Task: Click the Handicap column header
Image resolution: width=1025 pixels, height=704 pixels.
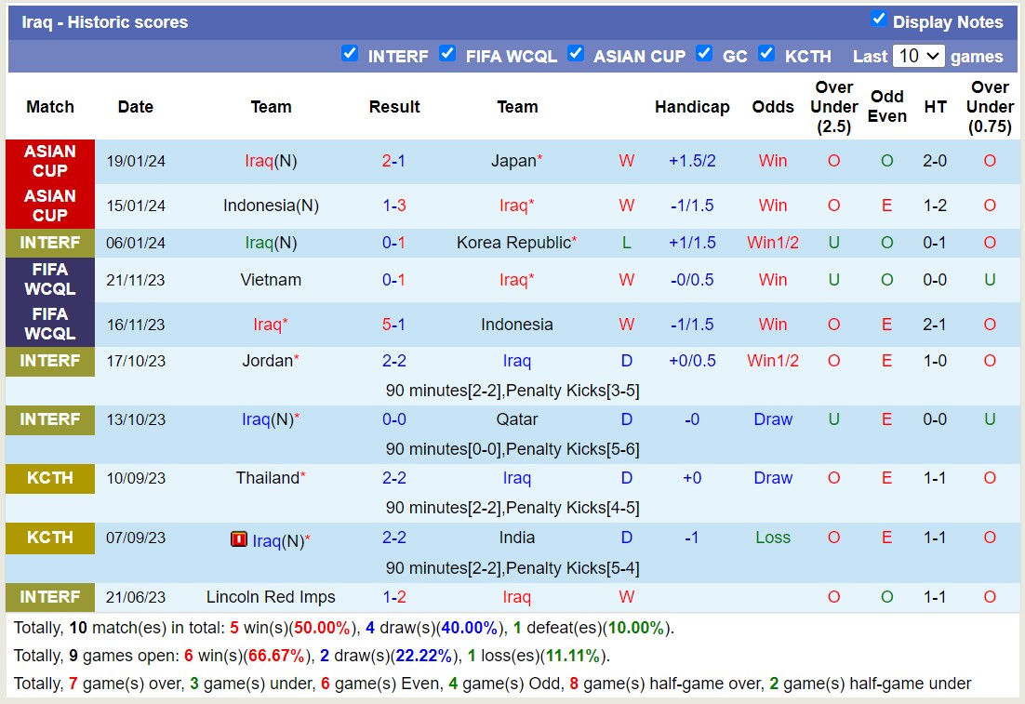Action: (691, 107)
